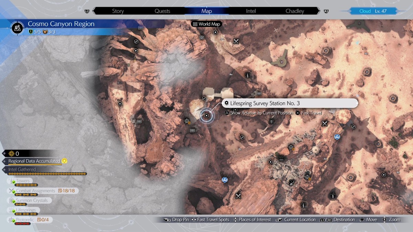Image resolution: width=413 pixels, height=232 pixels.
Task: Click the Cosmo Canyon Region emblem icon
Action: 17,28
